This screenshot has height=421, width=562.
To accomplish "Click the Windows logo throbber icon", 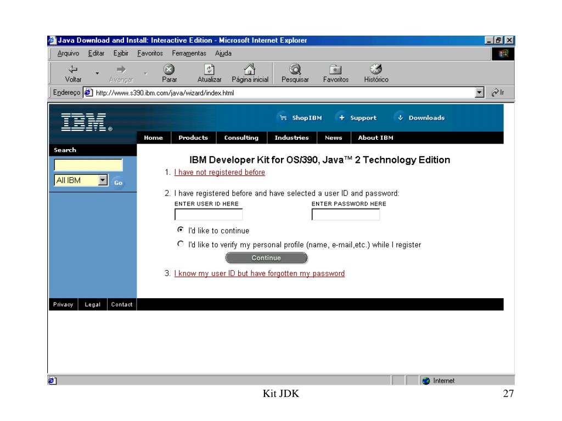I will click(503, 54).
